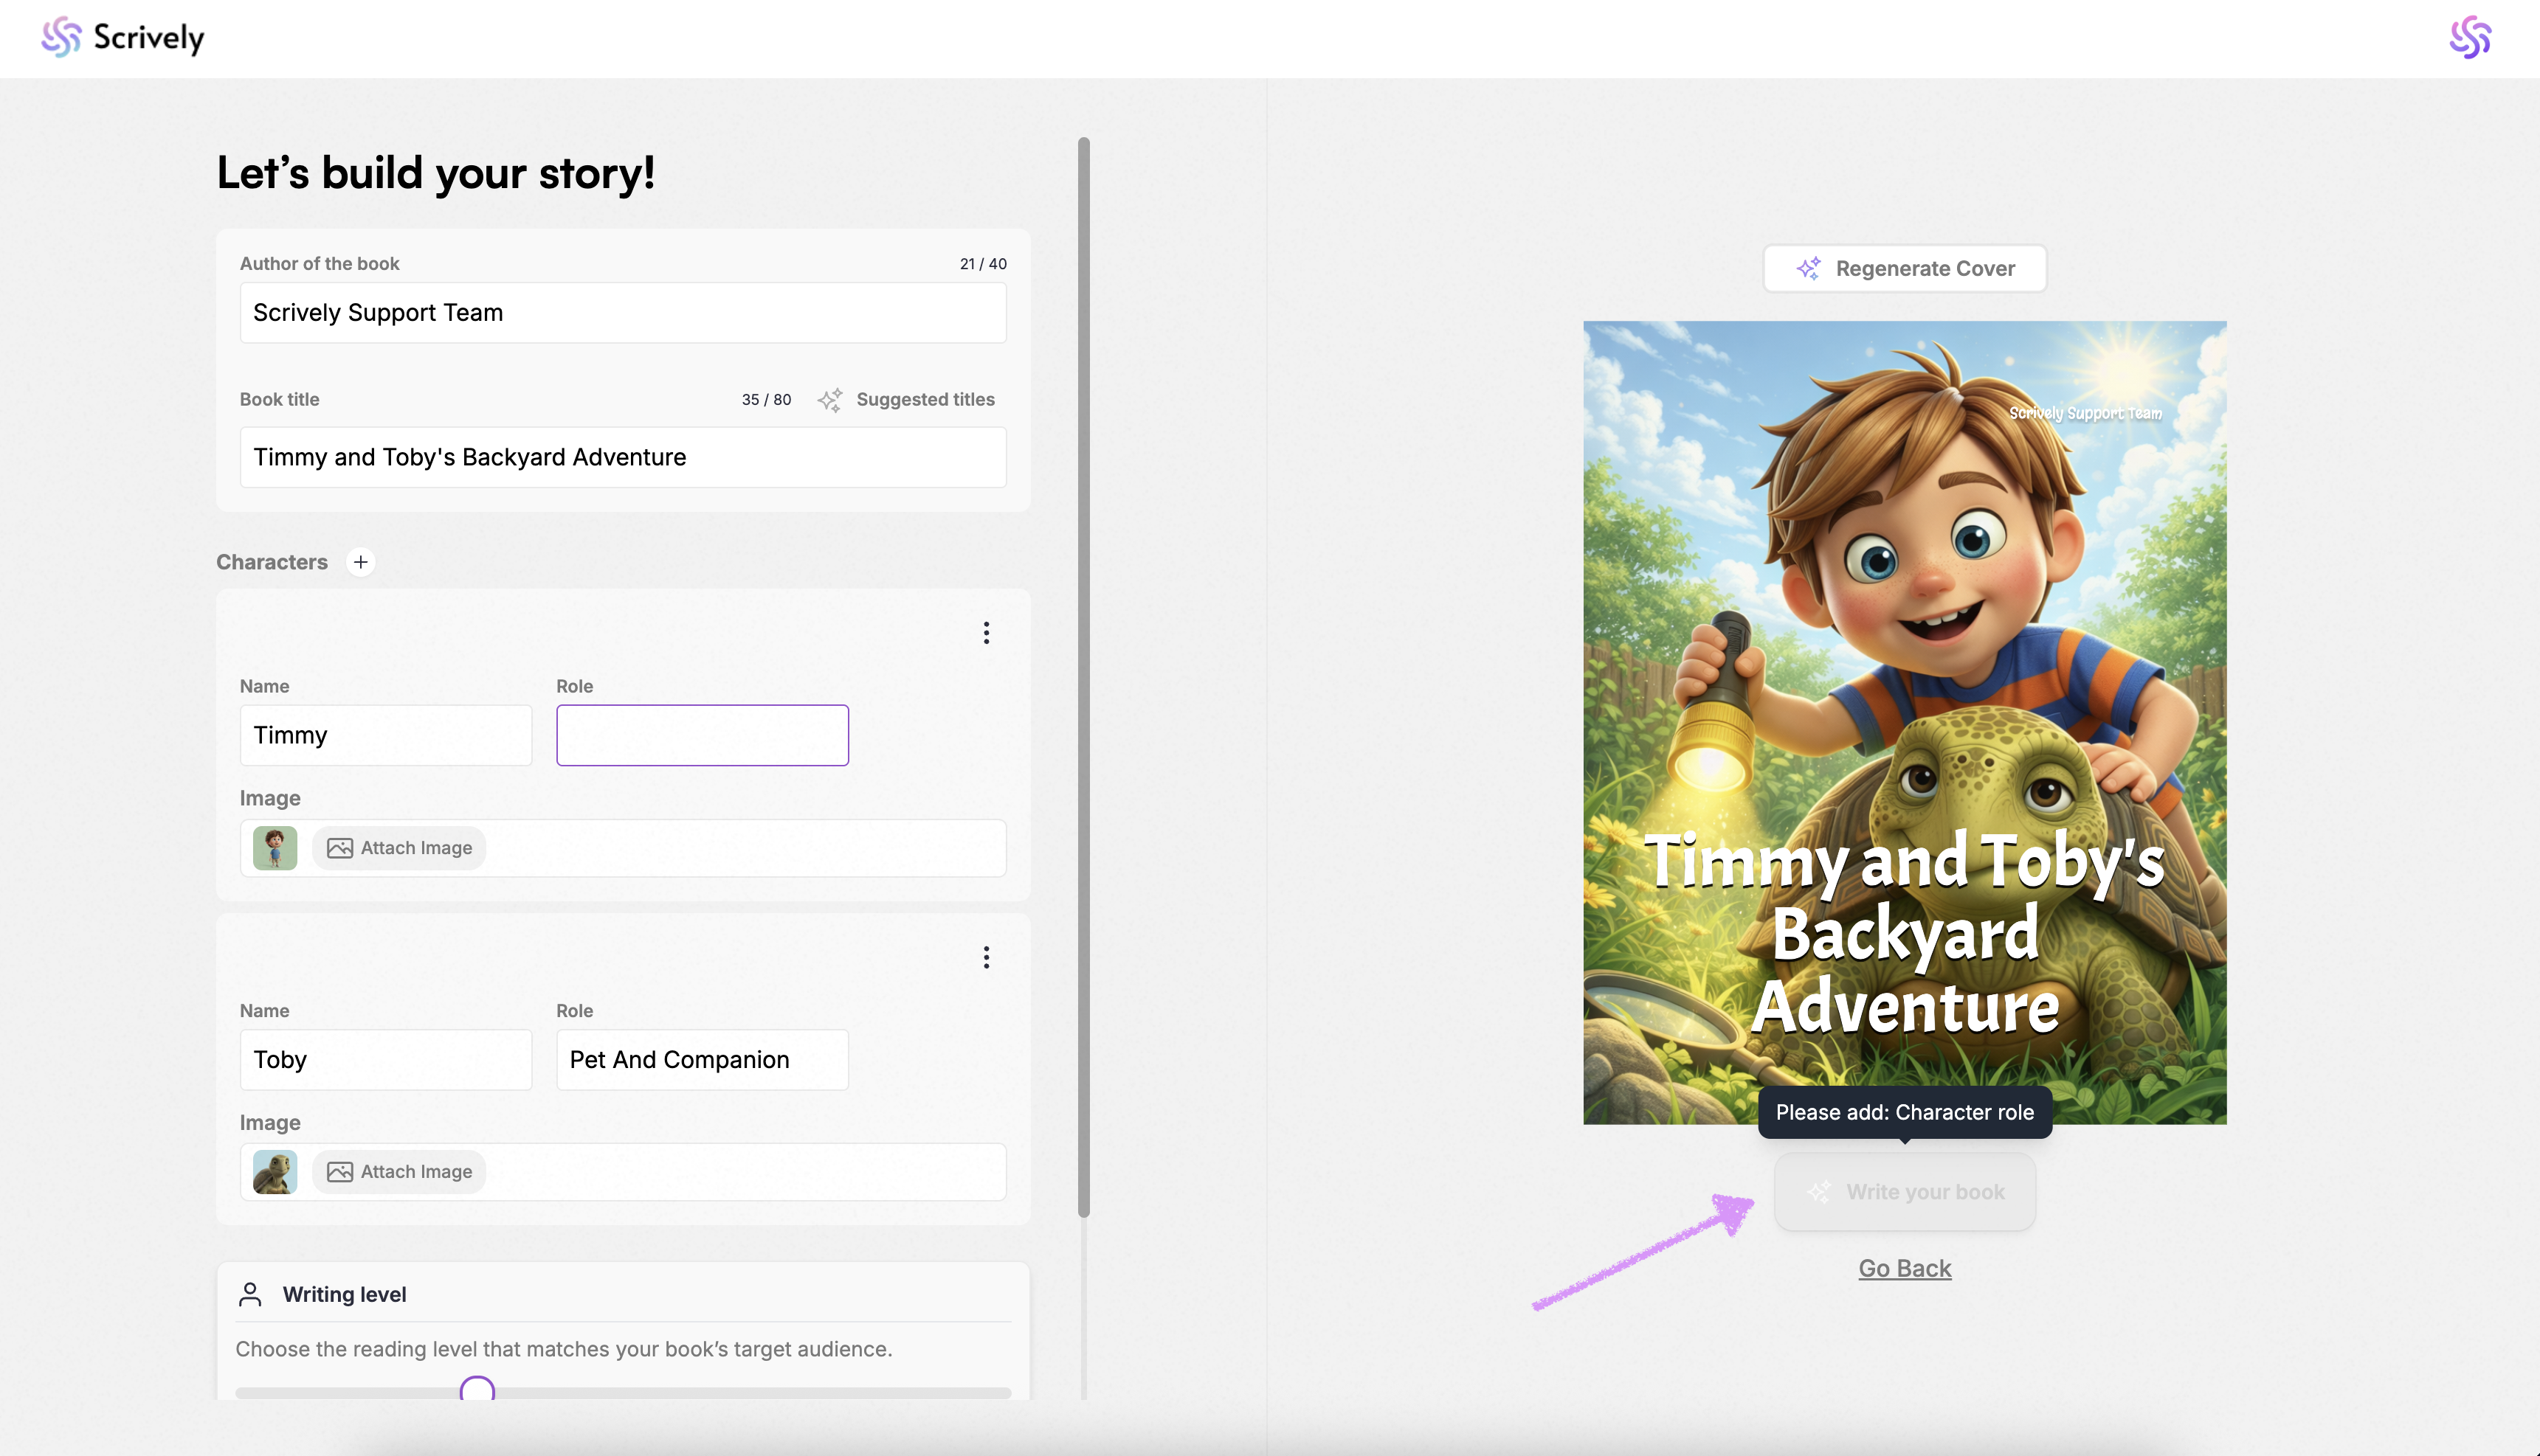
Task: Click the Go Back link
Action: pos(1905,1268)
